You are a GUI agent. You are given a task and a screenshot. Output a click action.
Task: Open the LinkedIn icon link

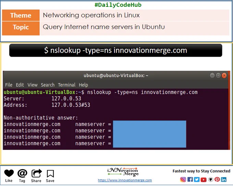[224, 180]
